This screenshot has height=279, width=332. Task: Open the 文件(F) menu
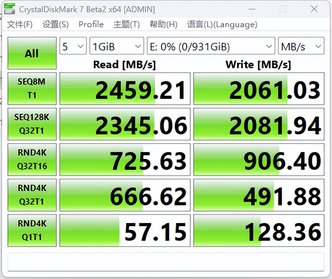click(x=19, y=24)
